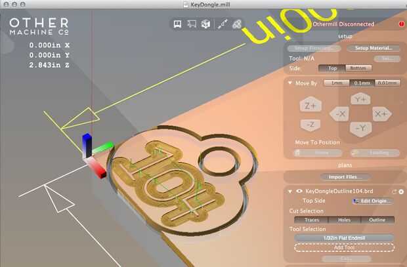This screenshot has height=267, width=407.
Task: Click the Cut button under Add Tool
Action: point(346,258)
